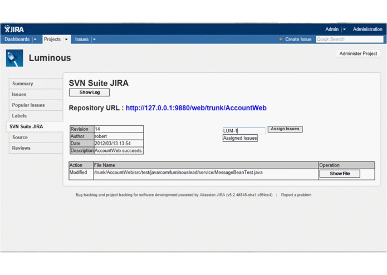Viewport: 387px width, 275px height.
Task: Click the JIRA logo in header
Action: (x=14, y=29)
